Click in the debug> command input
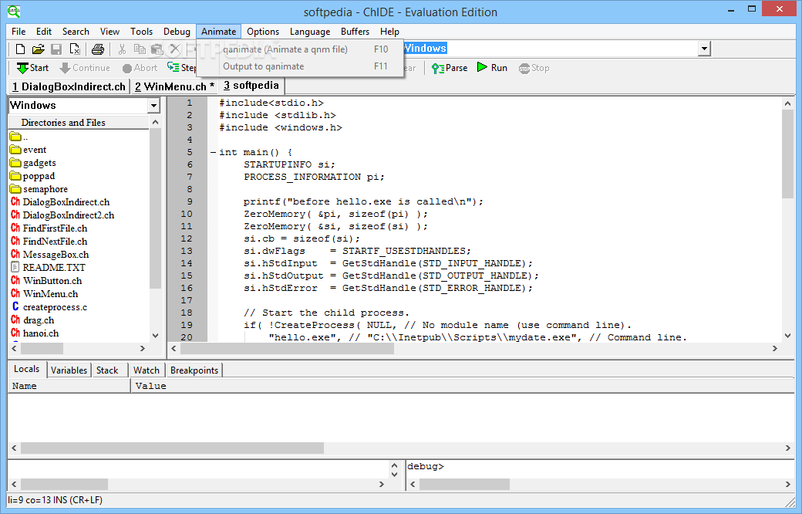 600,466
